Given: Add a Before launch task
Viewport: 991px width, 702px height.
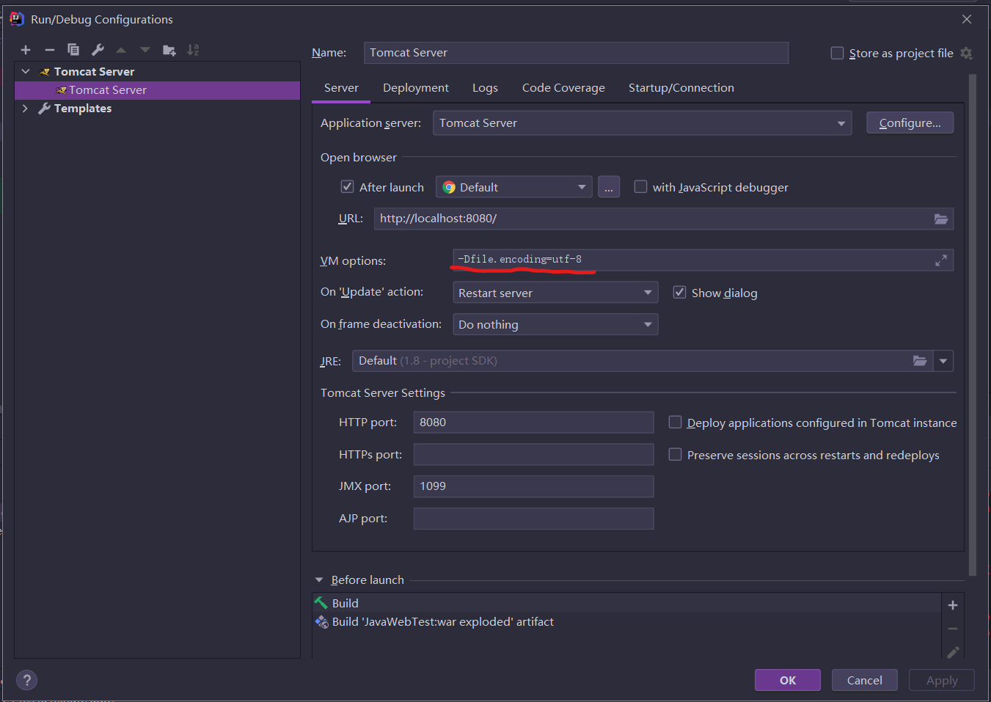Looking at the screenshot, I should point(953,605).
